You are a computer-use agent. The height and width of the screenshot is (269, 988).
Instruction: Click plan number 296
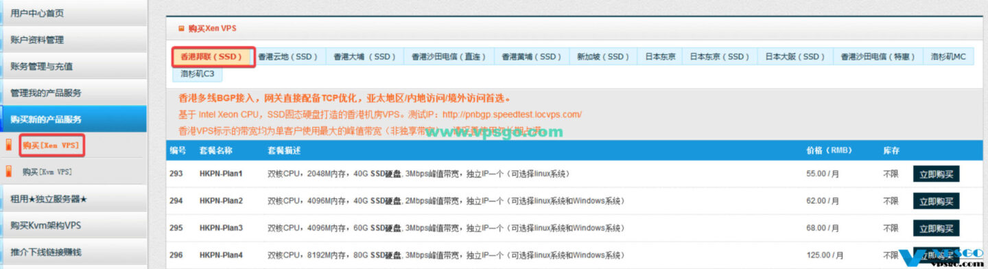coord(176,255)
